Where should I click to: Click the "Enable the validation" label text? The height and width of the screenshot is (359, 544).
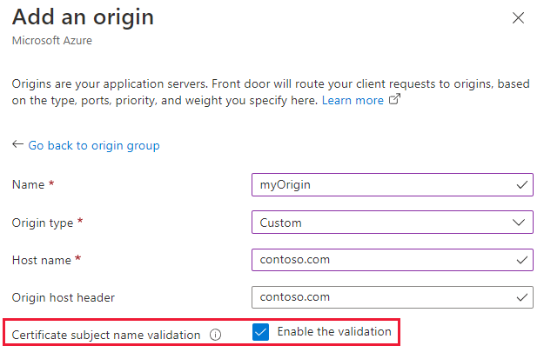coord(334,332)
